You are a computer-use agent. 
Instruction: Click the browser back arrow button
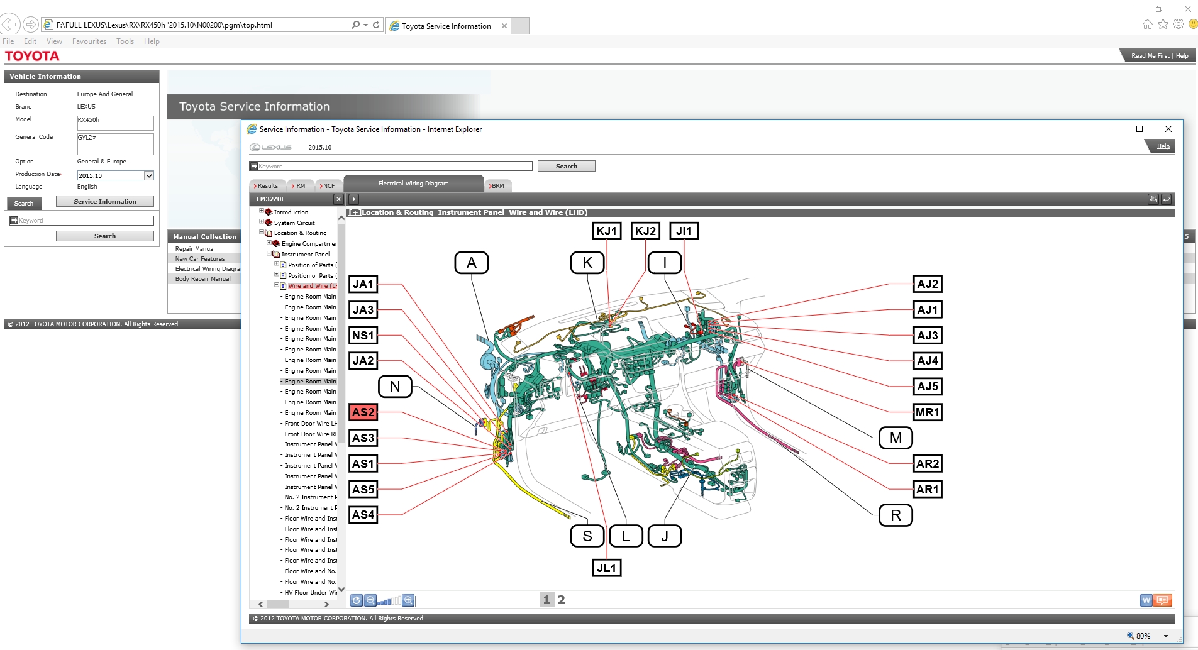(x=9, y=25)
